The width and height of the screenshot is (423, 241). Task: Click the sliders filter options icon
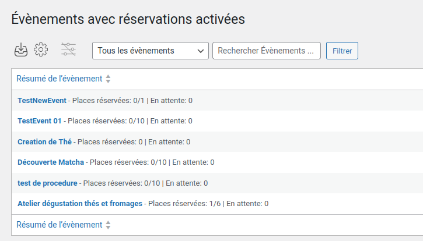[68, 50]
